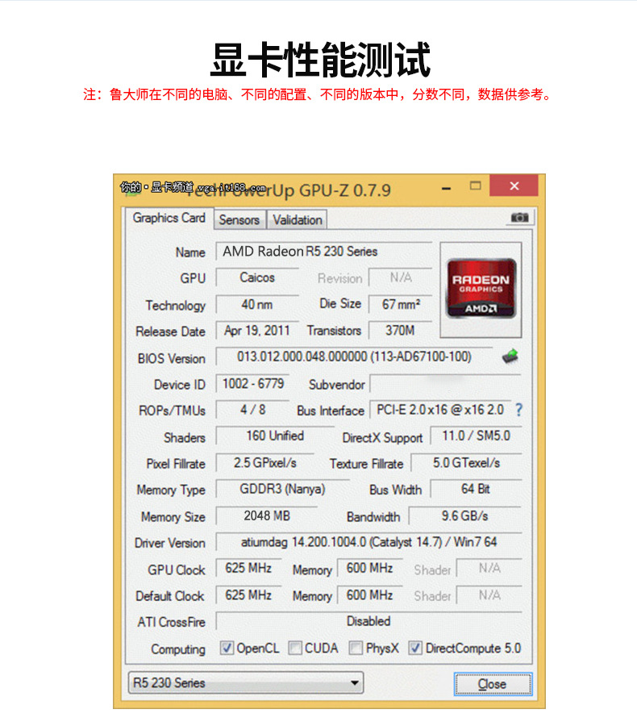Click the 显卡性能测试 heading text
The height and width of the screenshot is (722, 637).
320,60
